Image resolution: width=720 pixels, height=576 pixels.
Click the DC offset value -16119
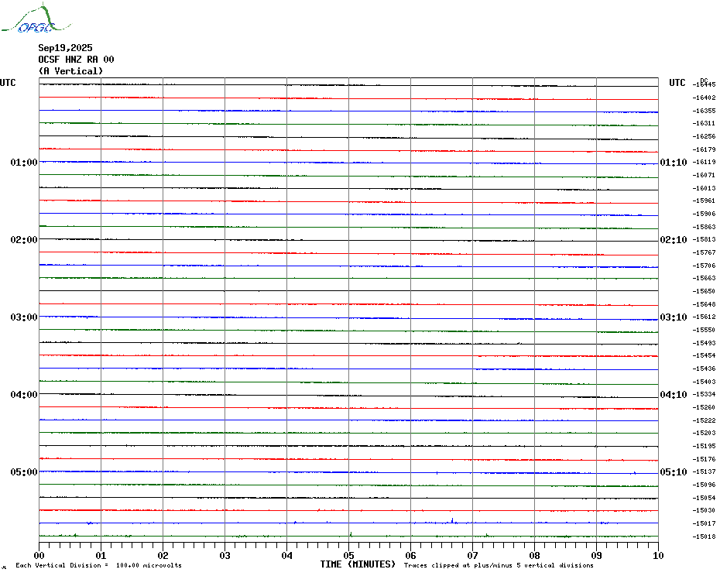(704, 162)
